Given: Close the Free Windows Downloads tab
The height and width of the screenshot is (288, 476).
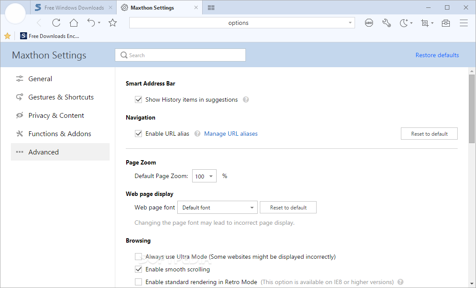Looking at the screenshot, I should [x=110, y=7].
